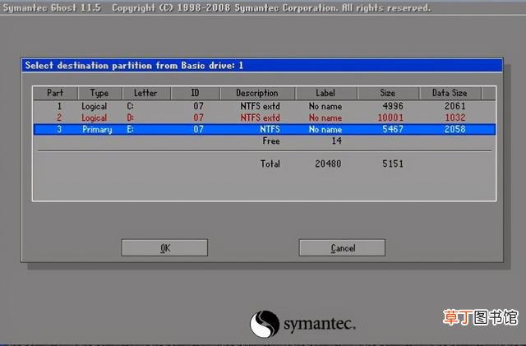Click 'No name' label in E: row
526x346 pixels.
[x=325, y=129]
